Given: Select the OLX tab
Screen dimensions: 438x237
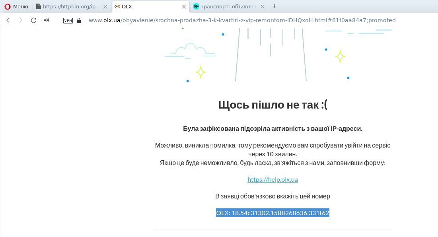Looking at the screenshot, I should click(x=150, y=6).
